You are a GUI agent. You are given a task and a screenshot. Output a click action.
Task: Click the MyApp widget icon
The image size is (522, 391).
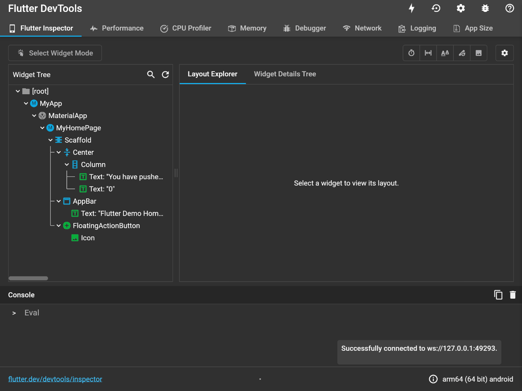(34, 103)
